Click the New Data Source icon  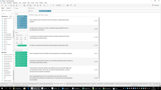pyautogui.click(x=14, y=5)
